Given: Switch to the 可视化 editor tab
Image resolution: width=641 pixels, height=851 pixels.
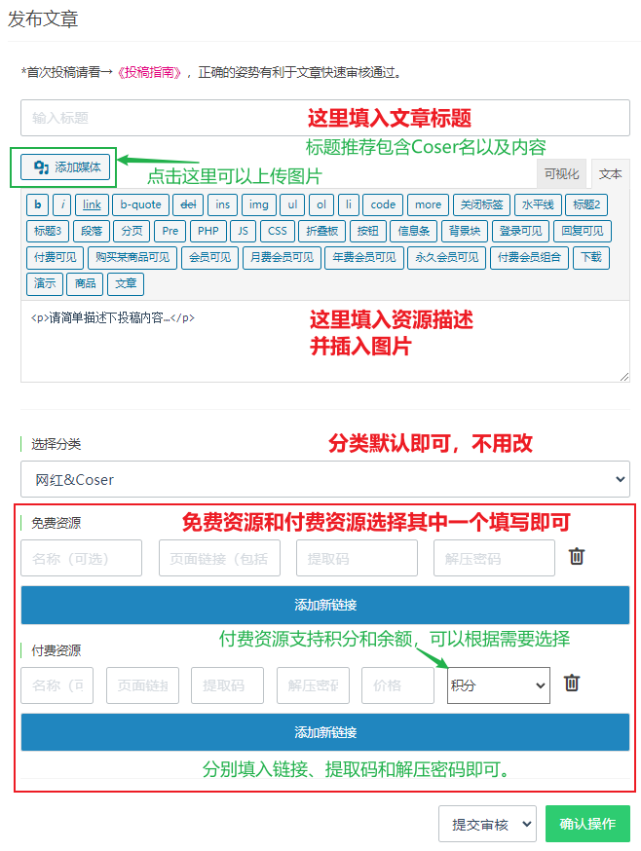Looking at the screenshot, I should click(x=561, y=173).
